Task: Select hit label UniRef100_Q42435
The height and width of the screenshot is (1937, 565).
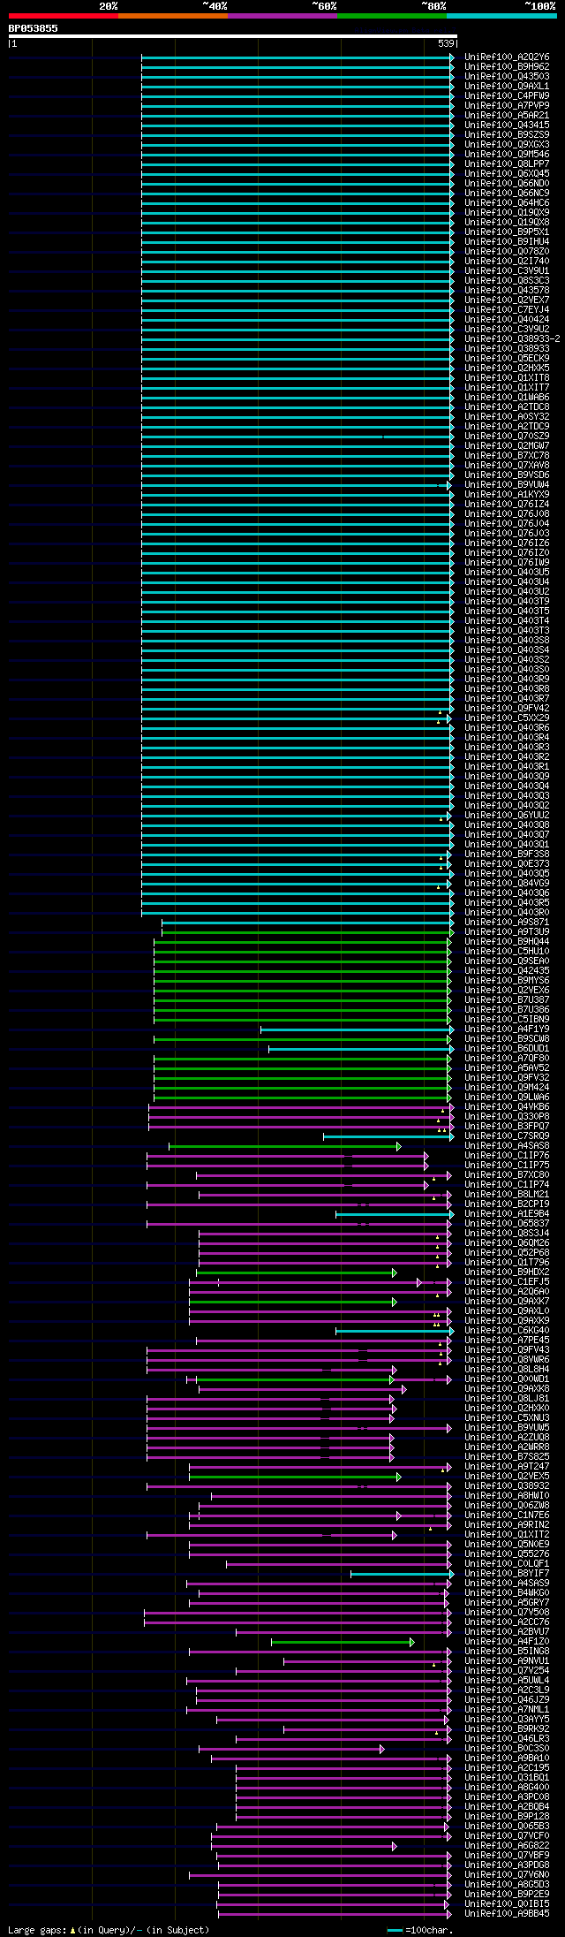Action: pos(507,971)
